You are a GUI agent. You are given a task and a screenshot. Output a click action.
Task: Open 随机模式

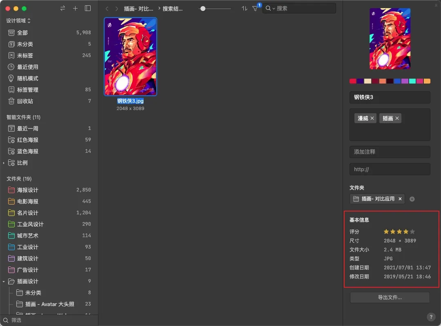(49, 78)
